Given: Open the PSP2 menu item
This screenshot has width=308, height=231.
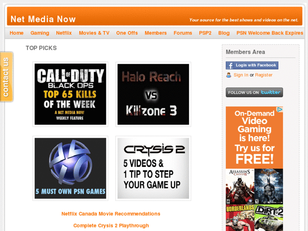Looking at the screenshot, I should point(205,33).
